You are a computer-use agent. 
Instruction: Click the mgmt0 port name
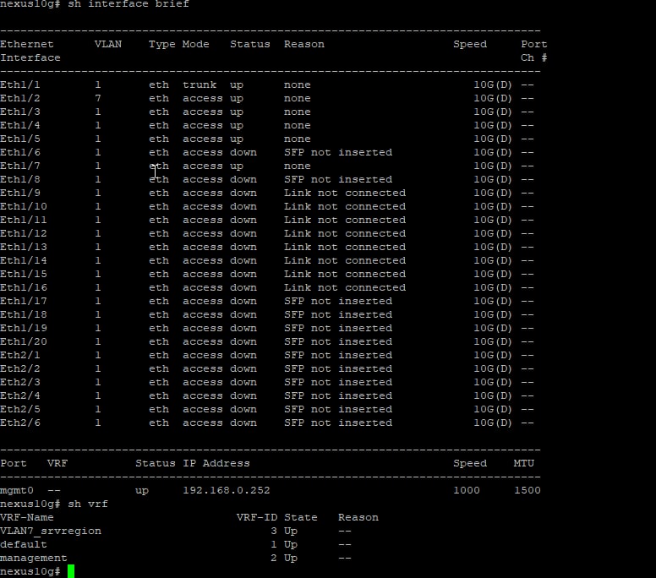pyautogui.click(x=17, y=491)
